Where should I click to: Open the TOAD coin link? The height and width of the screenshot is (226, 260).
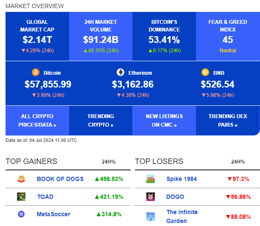[45, 197]
